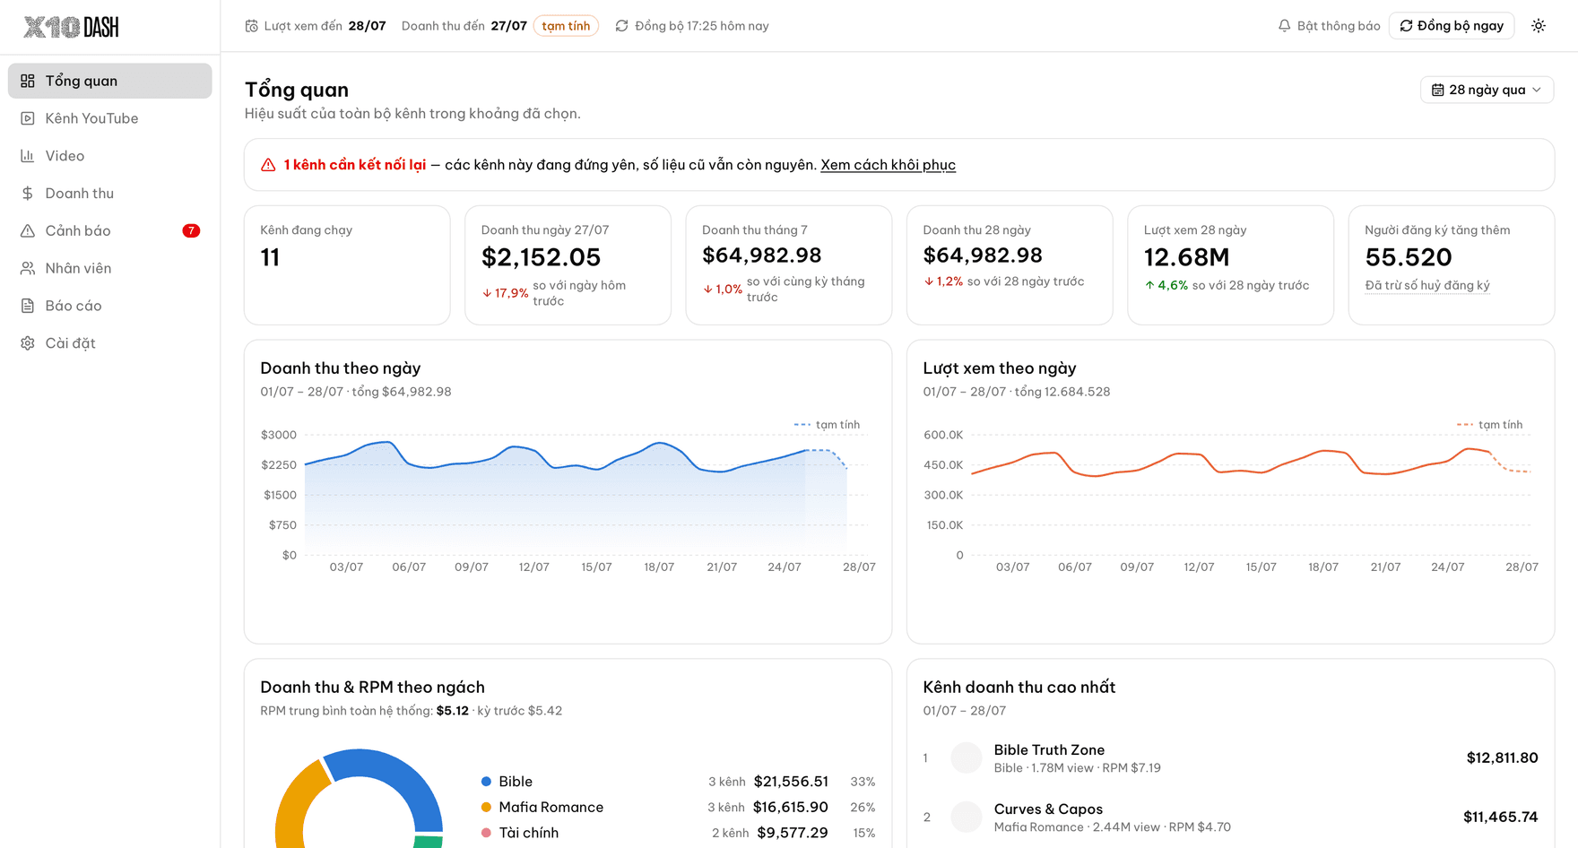Click the $16,615.90 Mafia Romance revenue
Viewport: 1578px width, 848px height.
[791, 807]
